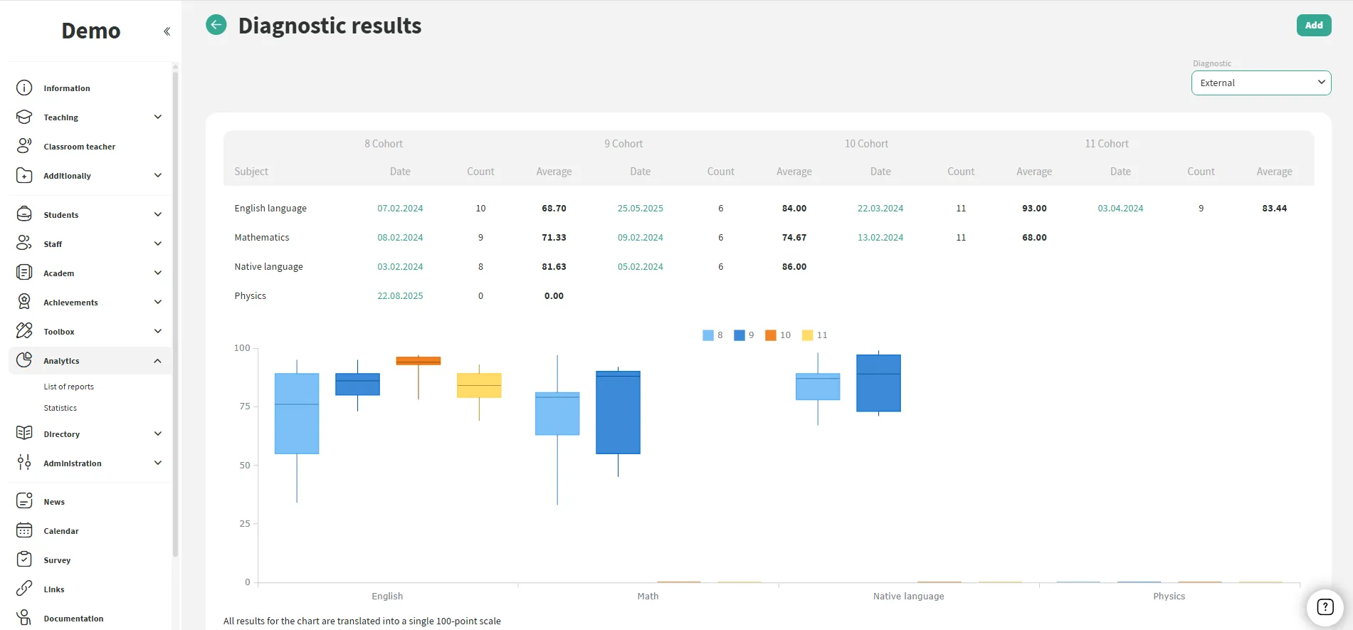1353x630 pixels.
Task: Expand the Teaching menu chevron
Action: [158, 117]
